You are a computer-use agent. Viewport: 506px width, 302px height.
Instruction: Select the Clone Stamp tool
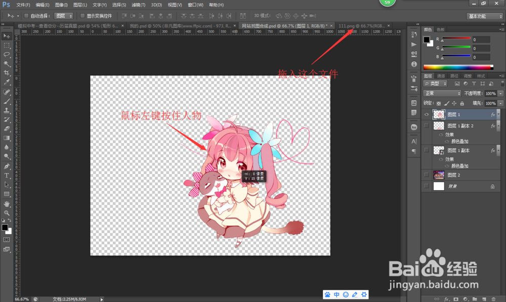click(x=7, y=110)
